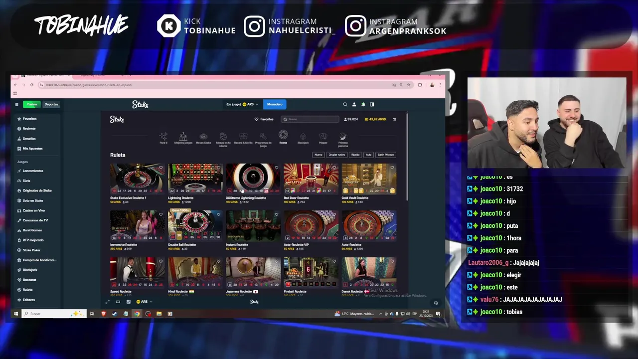Filter roulette by Salón Privado
Image resolution: width=638 pixels, height=359 pixels.
[x=386, y=155]
